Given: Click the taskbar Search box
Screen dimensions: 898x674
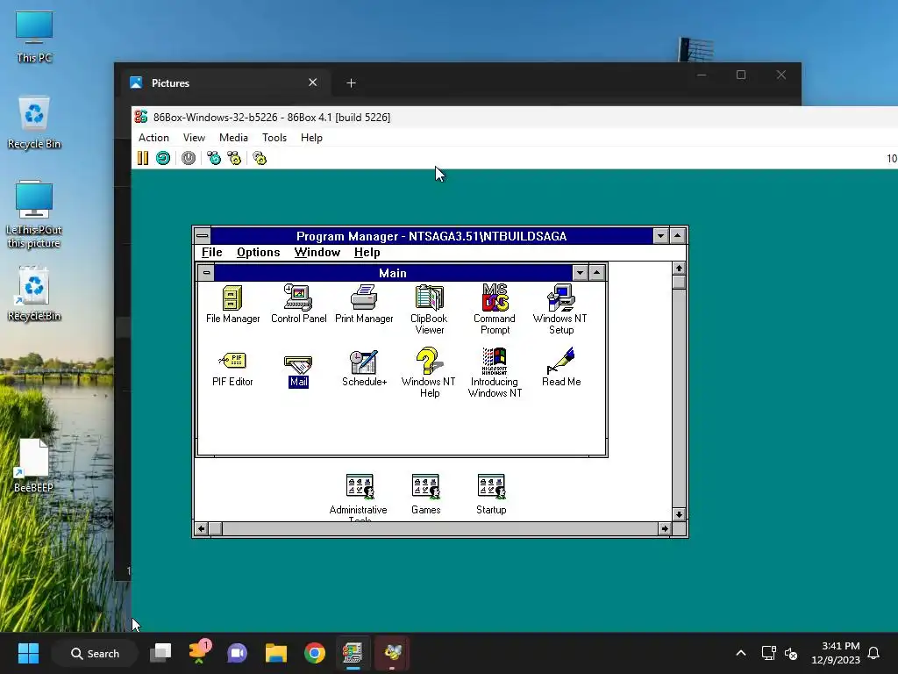Looking at the screenshot, I should click(x=95, y=653).
